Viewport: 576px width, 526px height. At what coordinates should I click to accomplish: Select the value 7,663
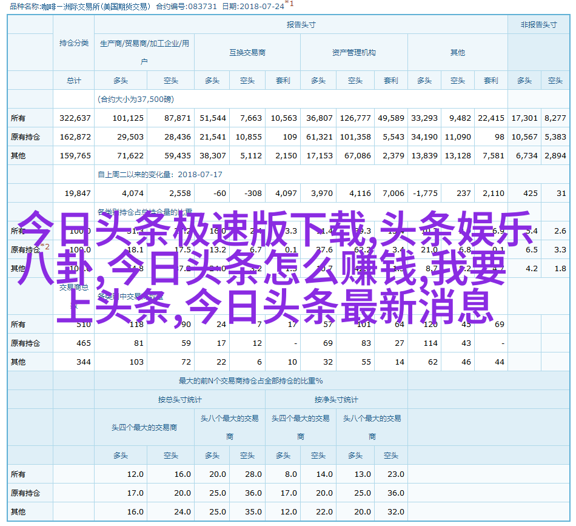251,118
